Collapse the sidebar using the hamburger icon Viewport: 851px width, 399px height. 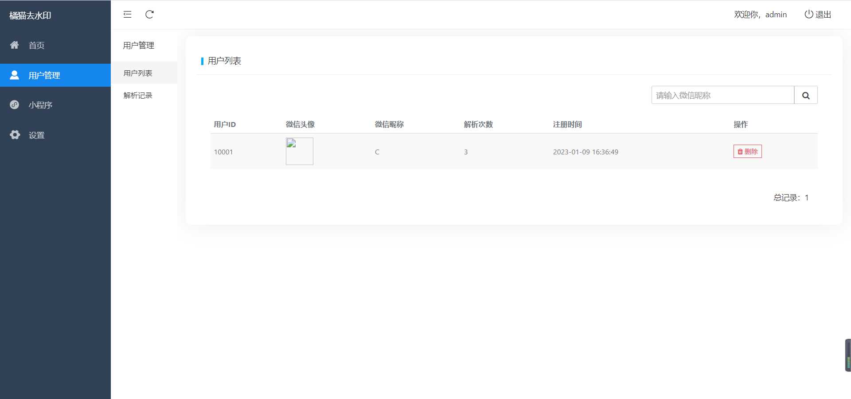127,14
